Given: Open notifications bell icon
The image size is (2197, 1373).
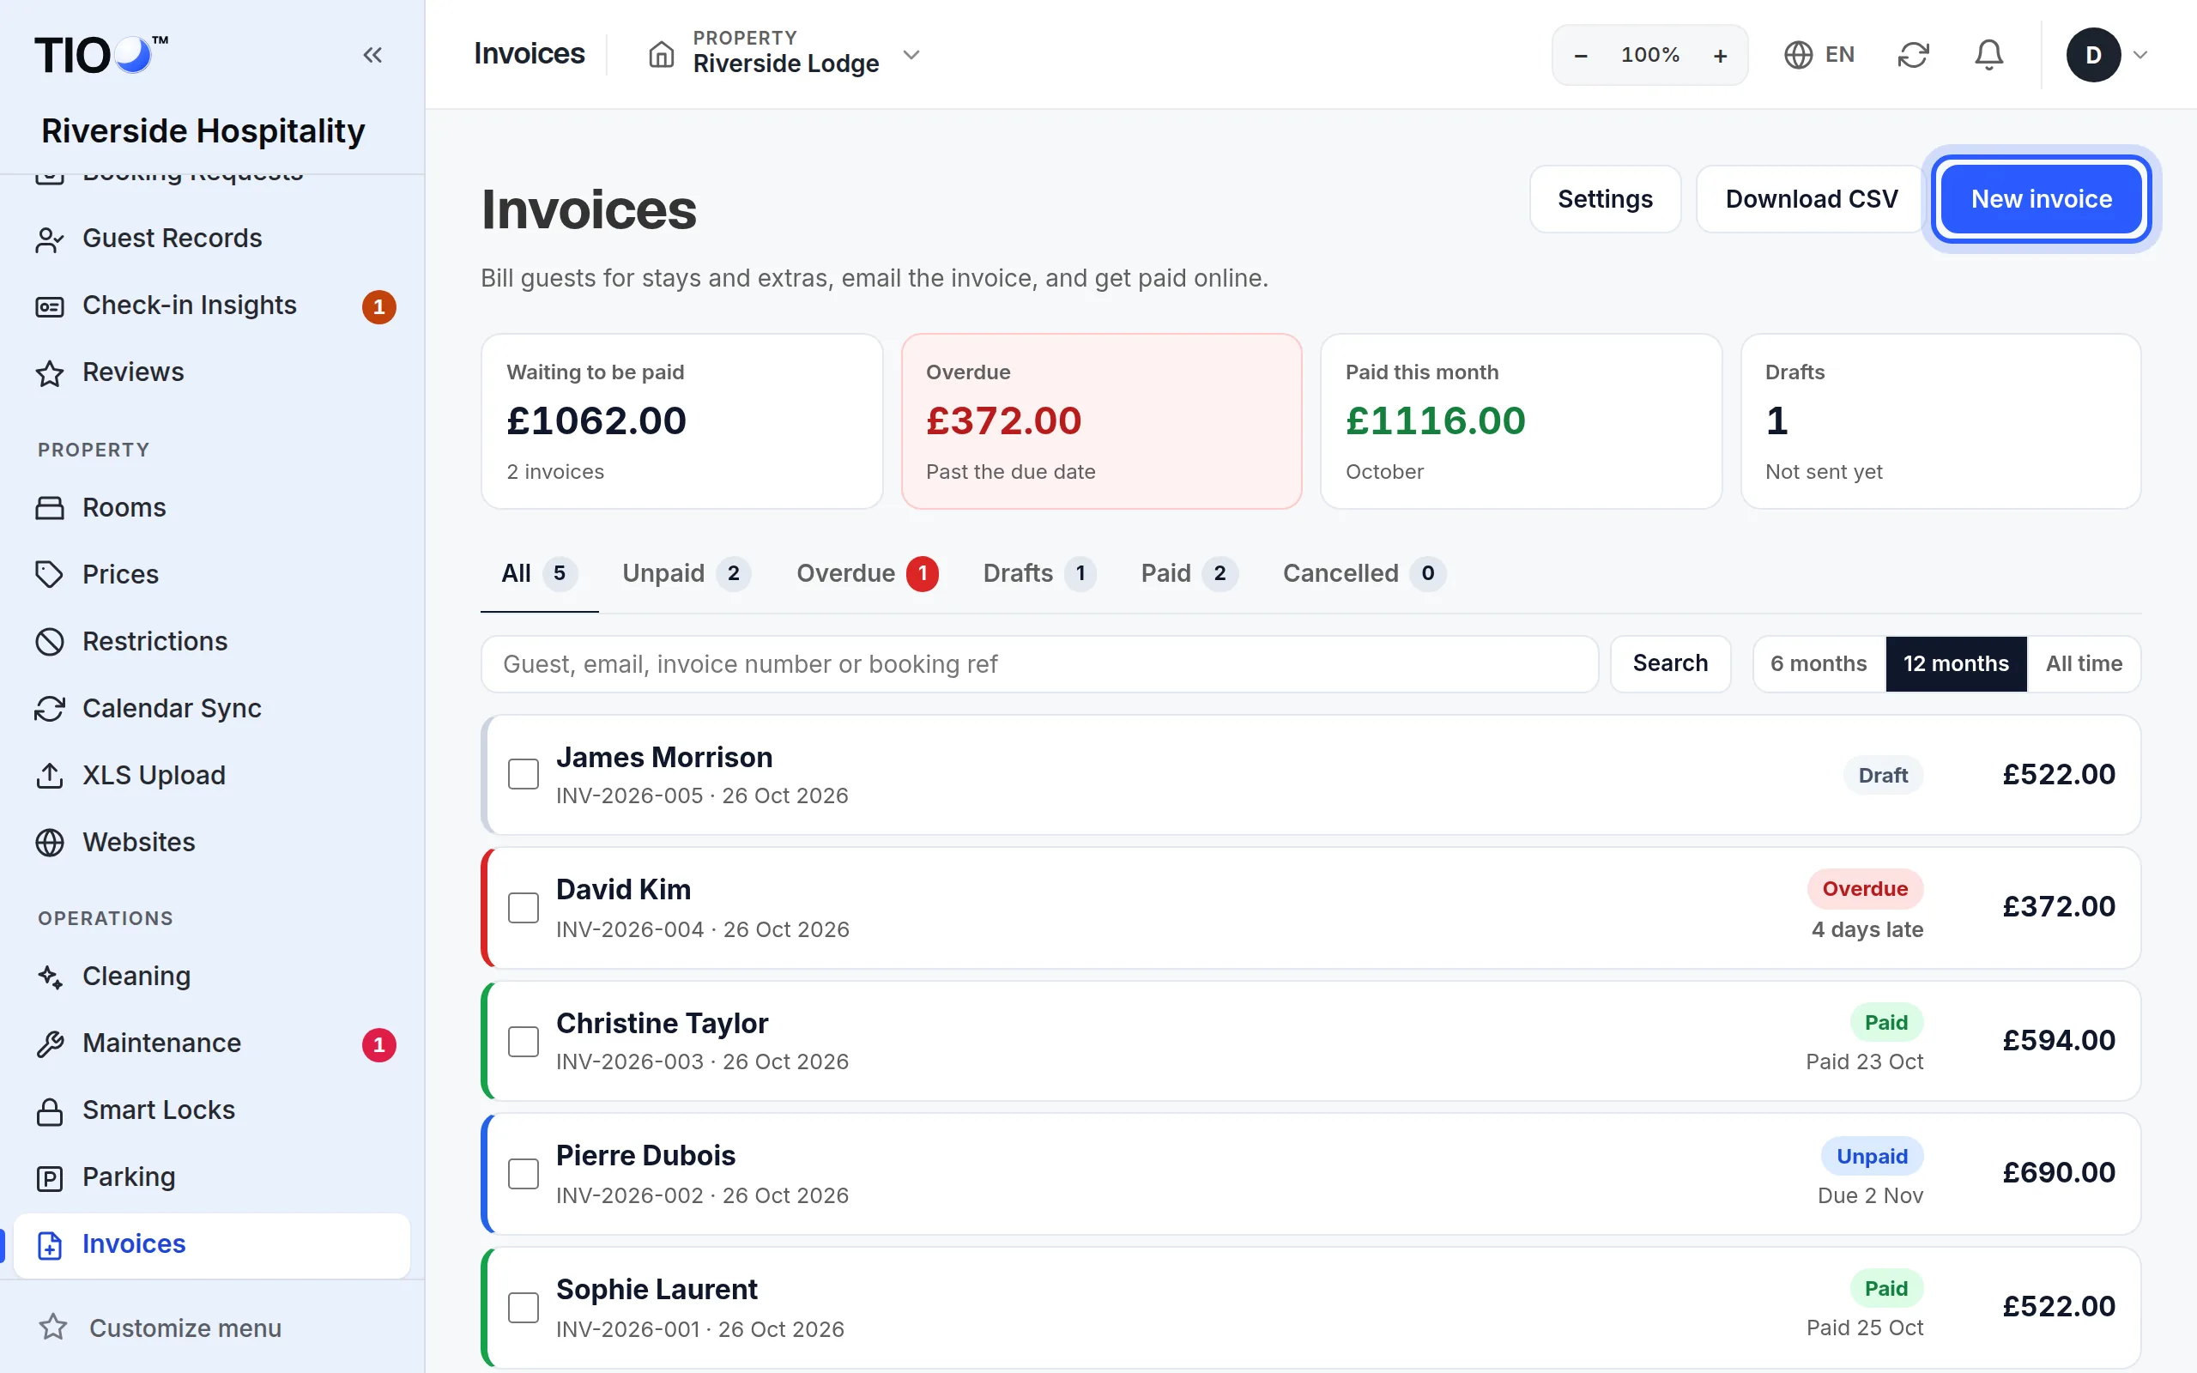Looking at the screenshot, I should click(1988, 56).
